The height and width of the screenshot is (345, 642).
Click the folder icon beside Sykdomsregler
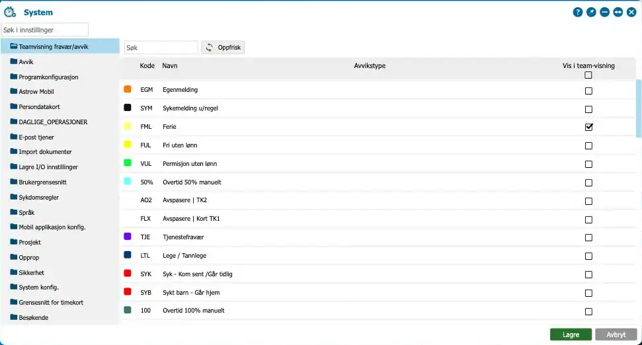coord(14,197)
